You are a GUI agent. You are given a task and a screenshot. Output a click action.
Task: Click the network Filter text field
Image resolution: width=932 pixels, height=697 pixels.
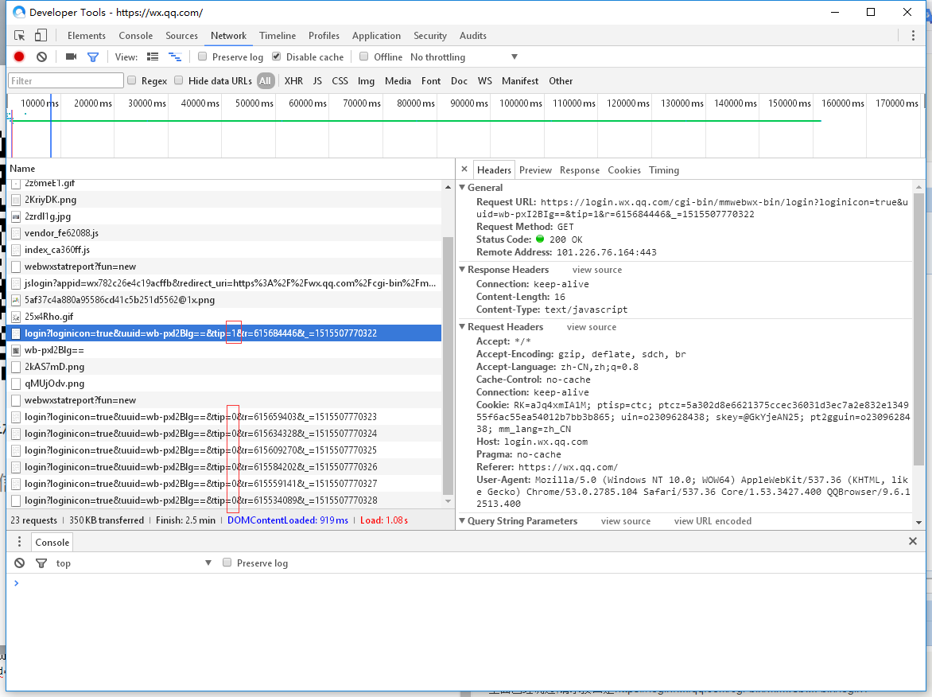pos(66,81)
